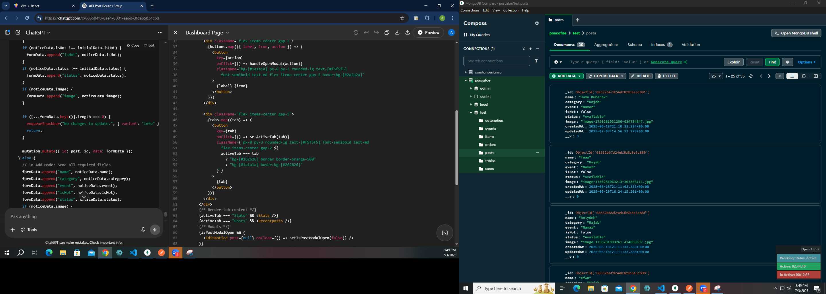Undo the last canvas edit

coord(366,32)
